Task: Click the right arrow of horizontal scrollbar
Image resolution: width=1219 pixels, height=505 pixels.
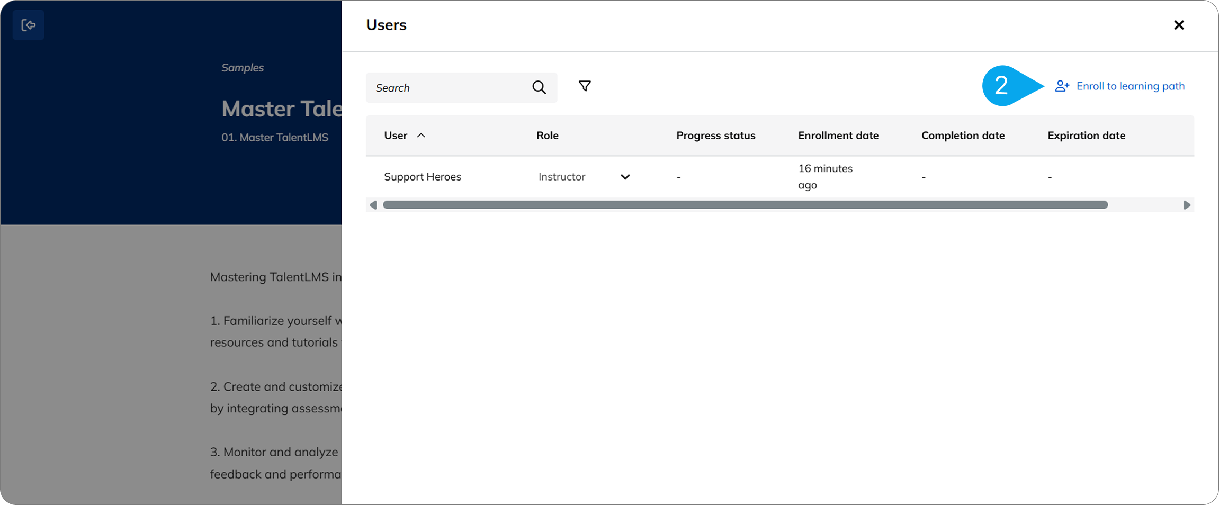Action: [1187, 205]
